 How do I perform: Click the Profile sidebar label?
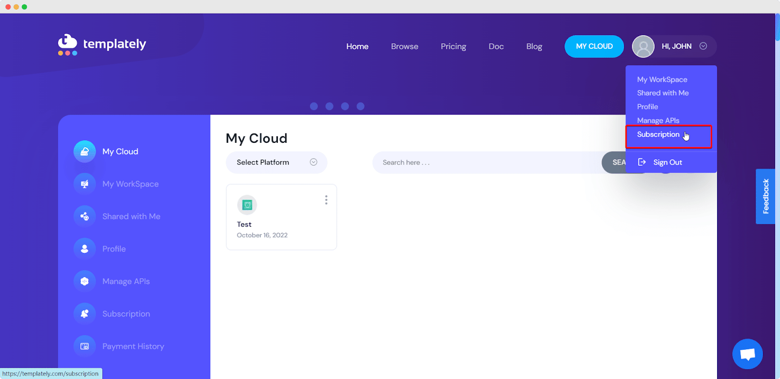click(114, 249)
